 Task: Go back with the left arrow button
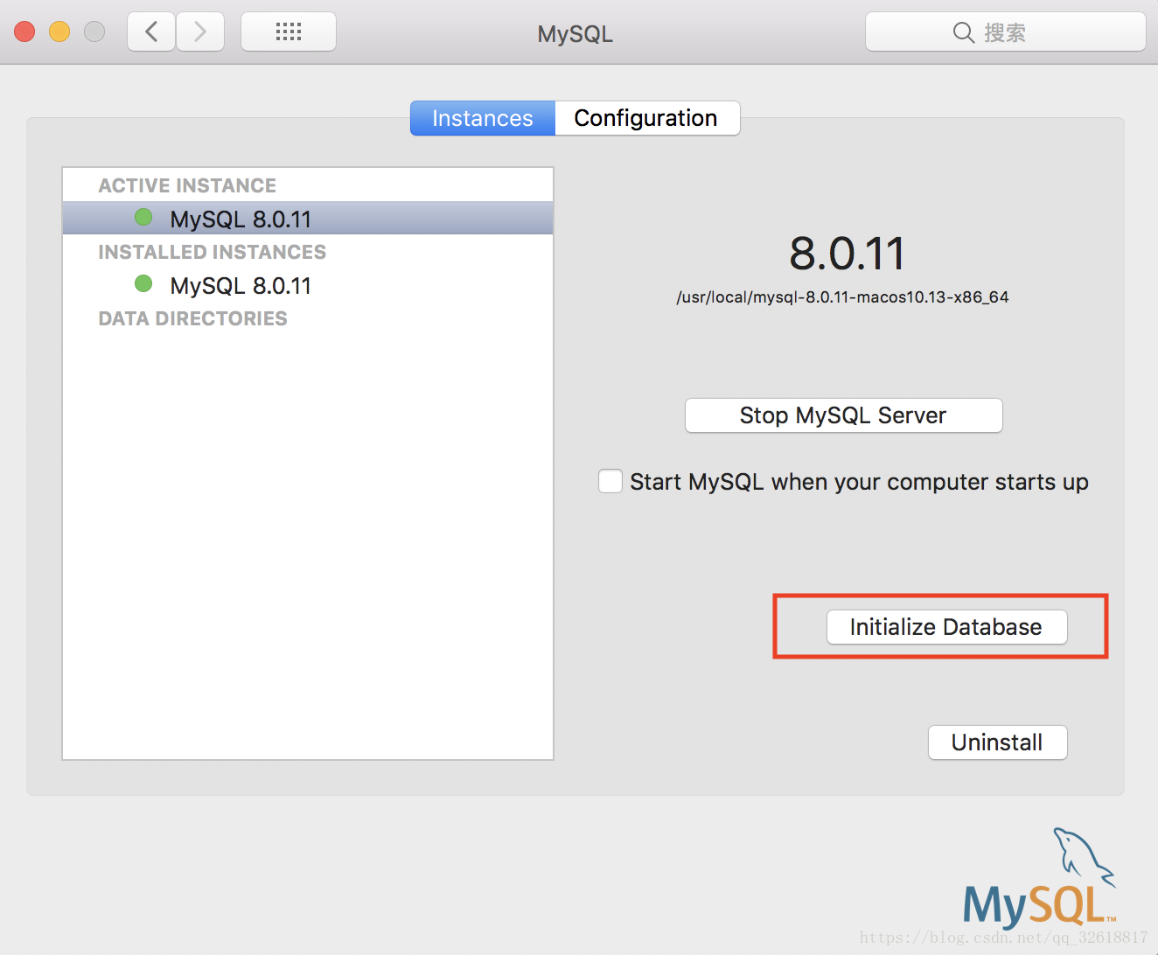tap(151, 32)
